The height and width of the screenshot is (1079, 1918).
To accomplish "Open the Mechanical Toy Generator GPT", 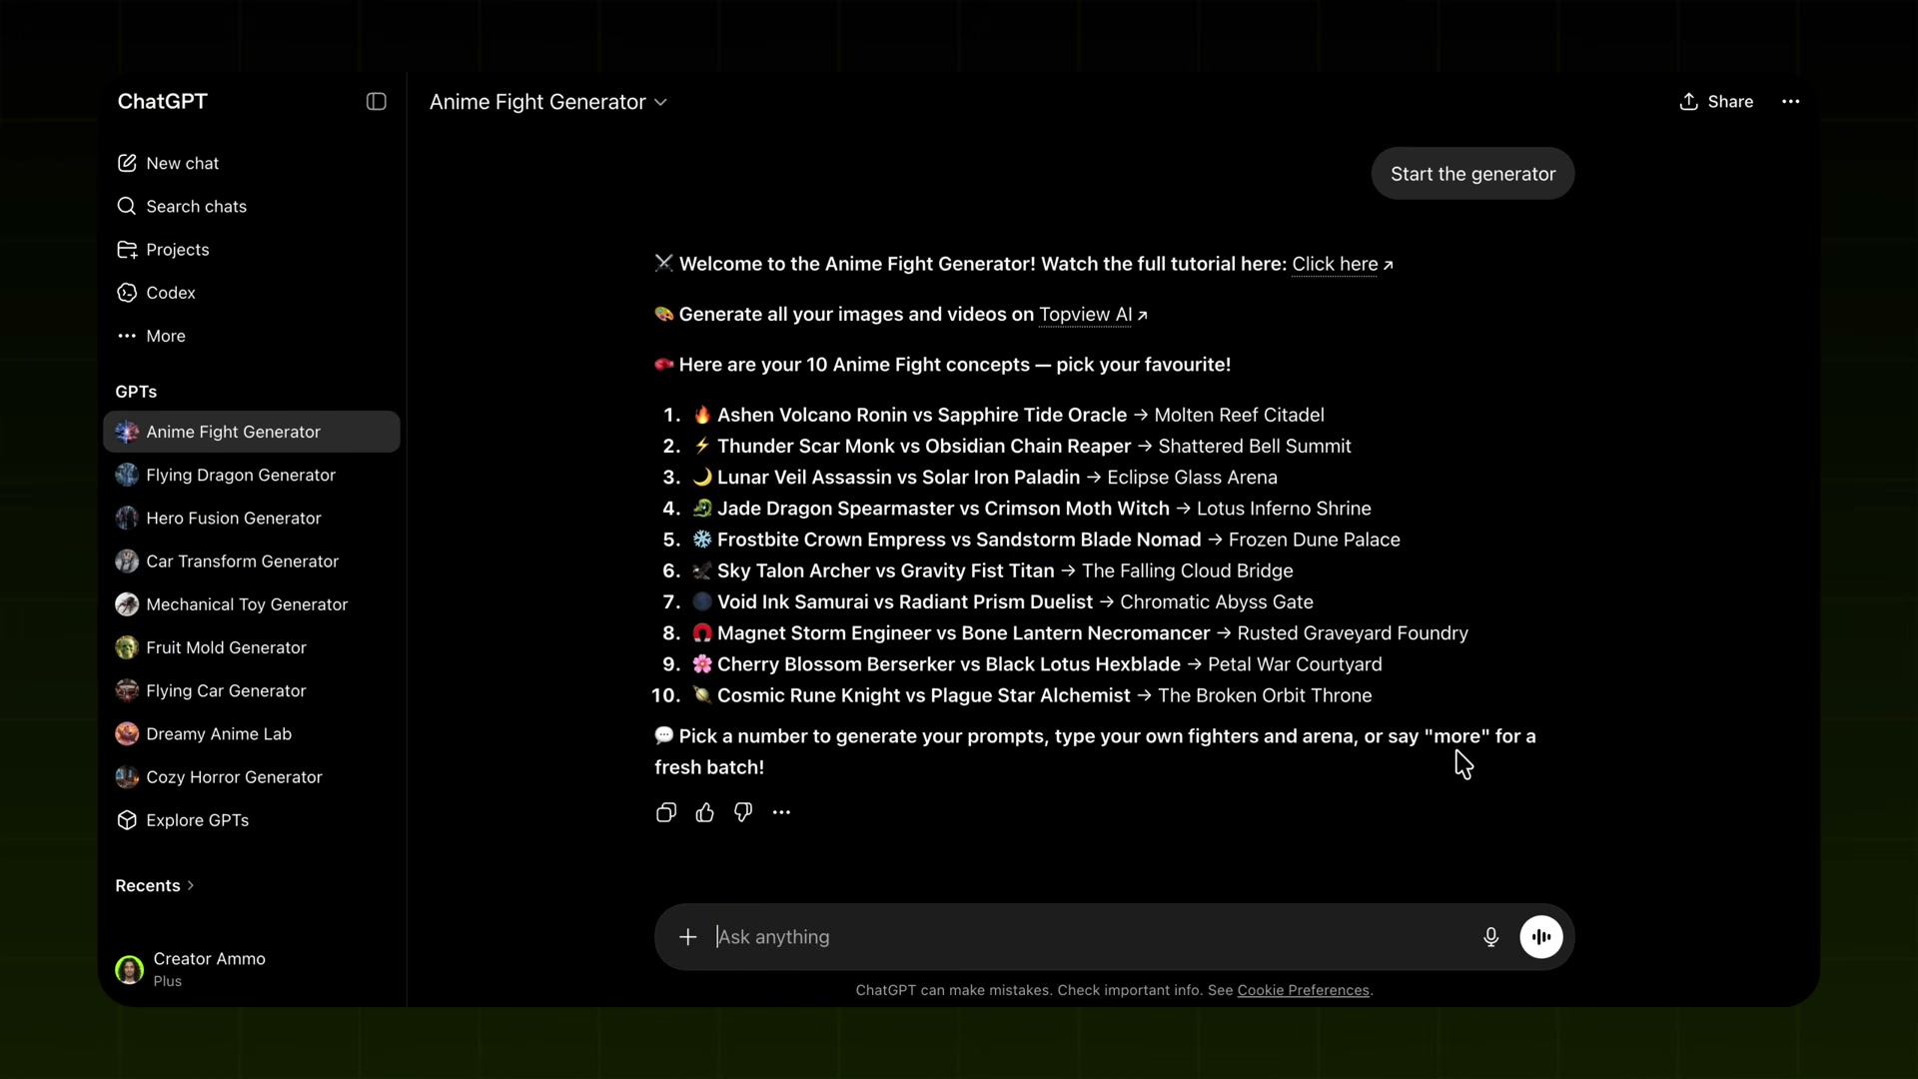I will (252, 604).
